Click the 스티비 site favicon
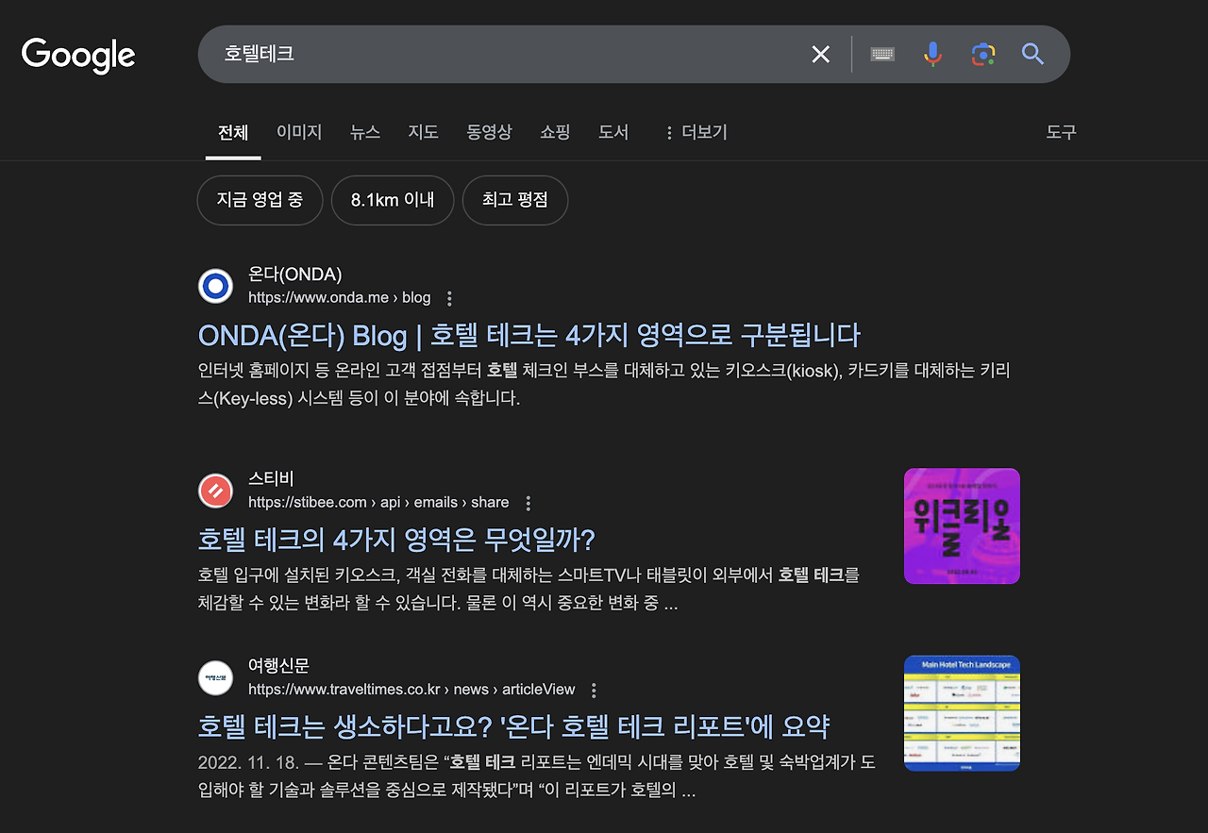Viewport: 1208px width, 833px height. point(216,491)
